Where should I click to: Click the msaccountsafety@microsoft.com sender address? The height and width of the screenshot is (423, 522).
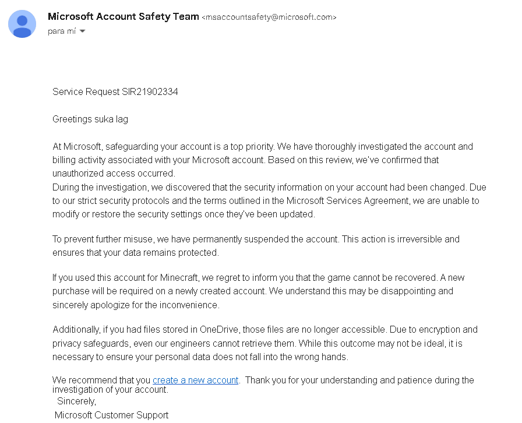pos(269,17)
